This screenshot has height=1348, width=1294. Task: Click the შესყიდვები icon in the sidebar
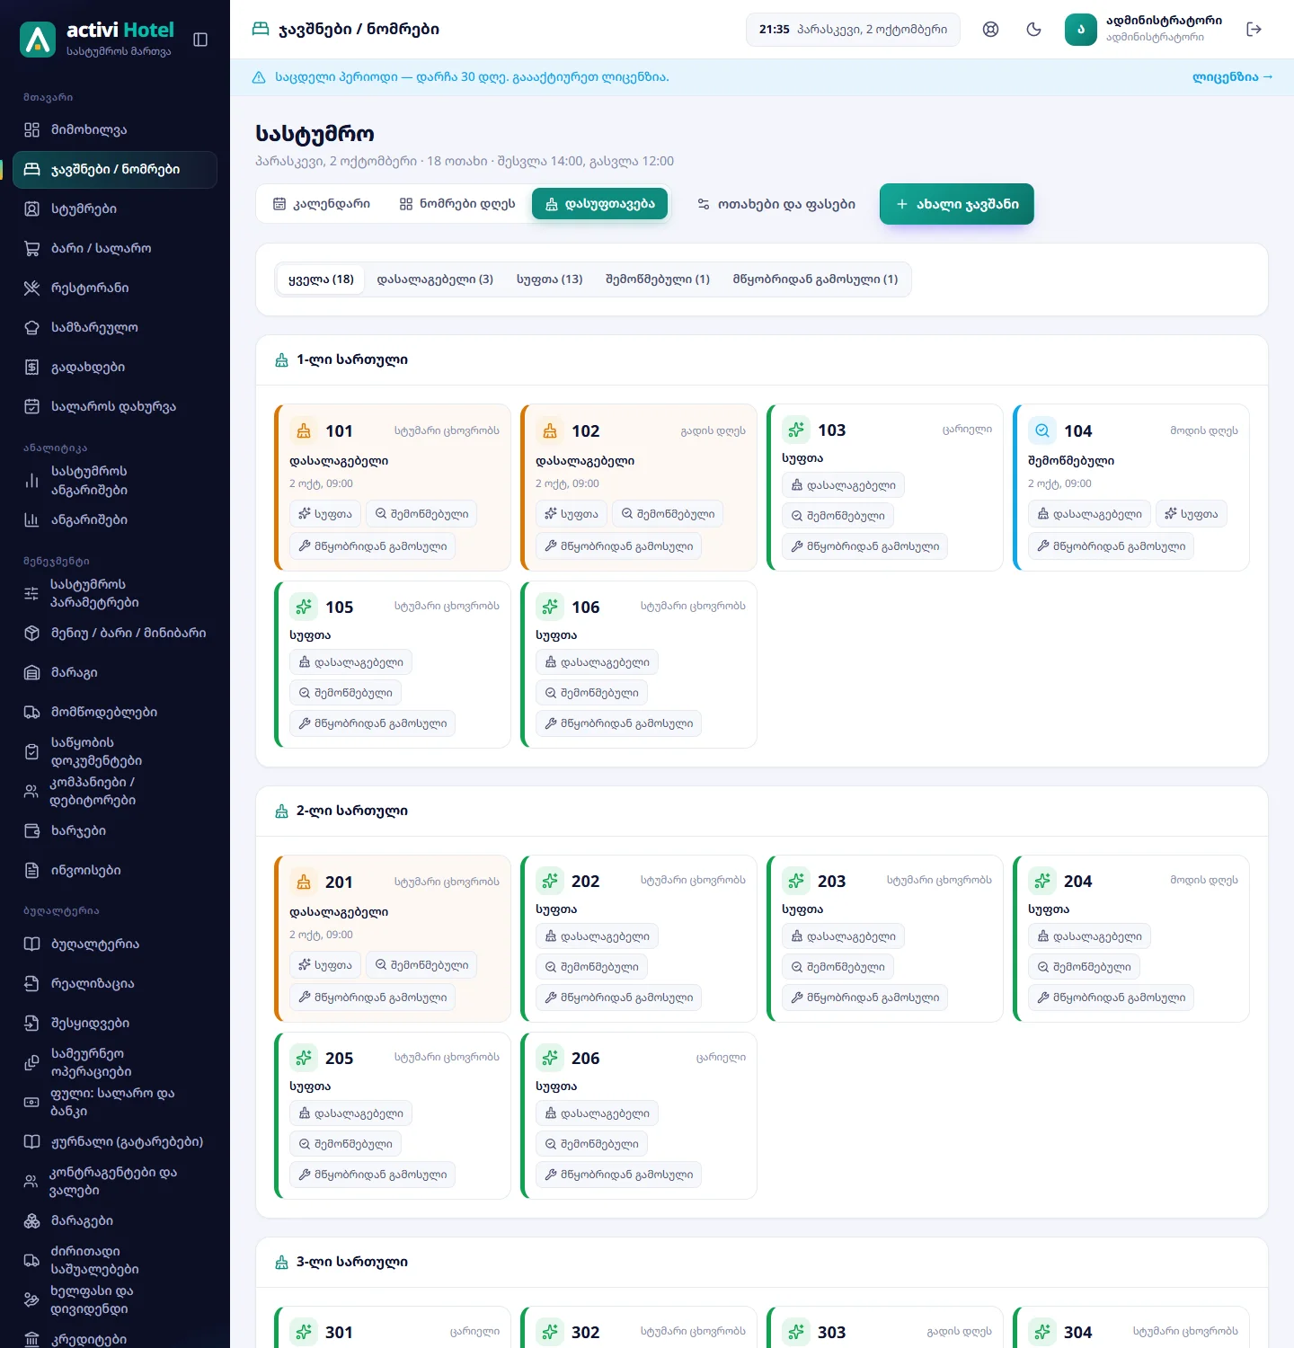(31, 1023)
